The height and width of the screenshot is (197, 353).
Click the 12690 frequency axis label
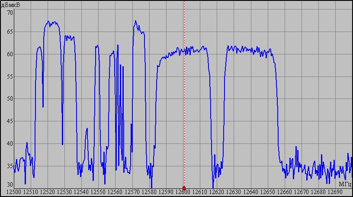(335, 192)
